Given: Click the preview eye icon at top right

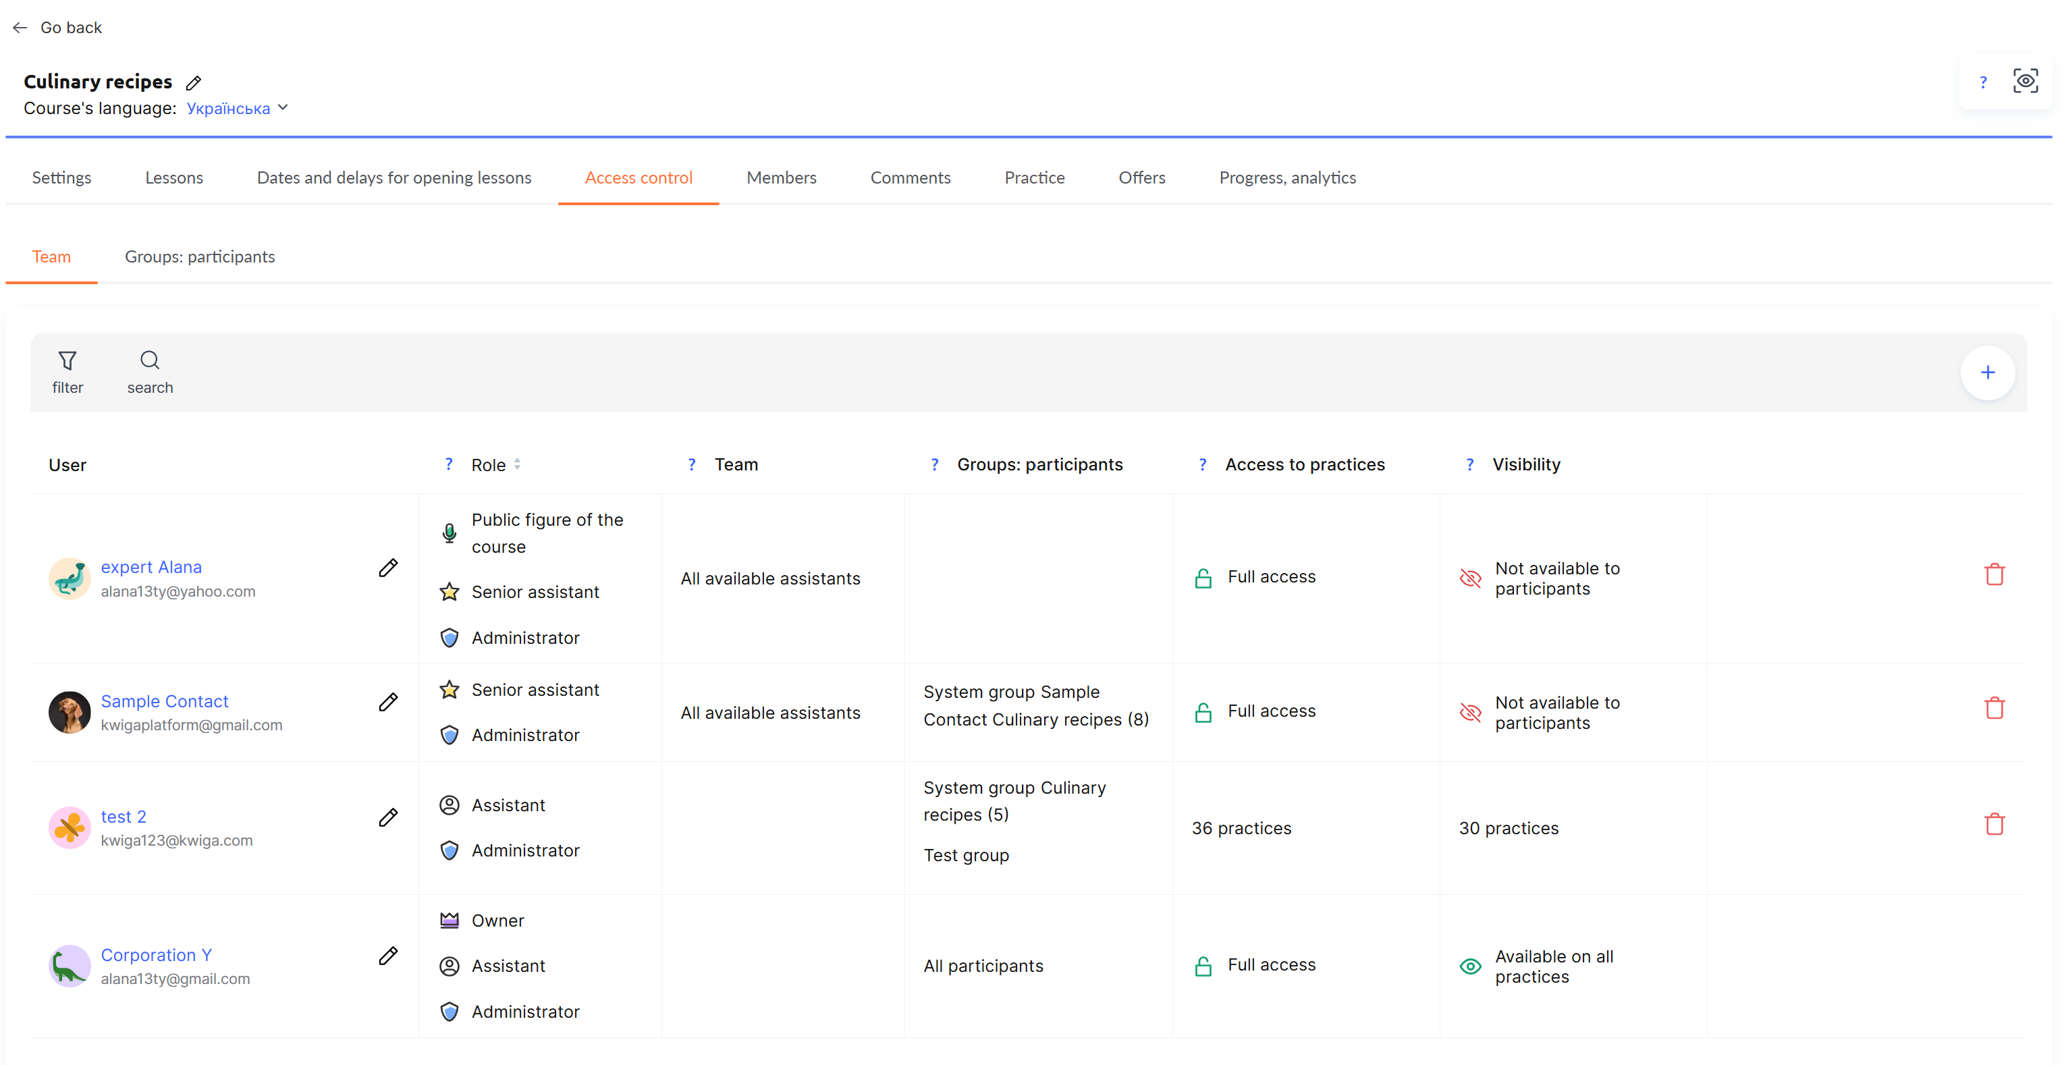Looking at the screenshot, I should (x=2025, y=81).
